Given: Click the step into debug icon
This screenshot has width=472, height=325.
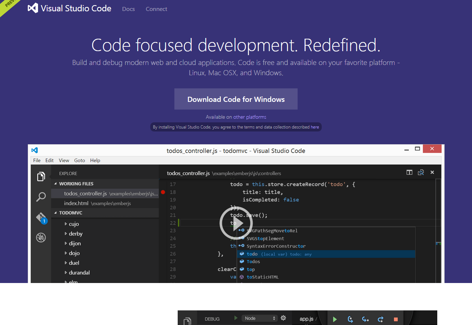Looking at the screenshot, I should pyautogui.click(x=365, y=320).
